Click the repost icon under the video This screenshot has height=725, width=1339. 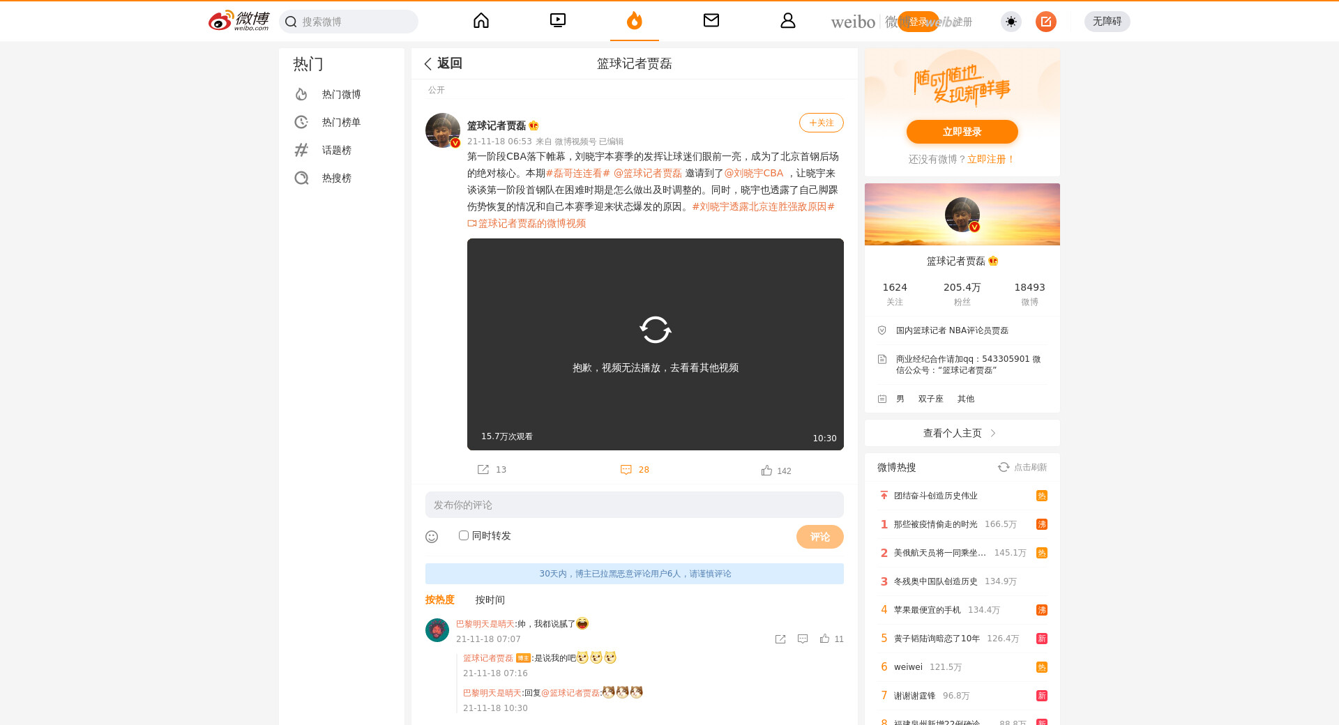(483, 470)
